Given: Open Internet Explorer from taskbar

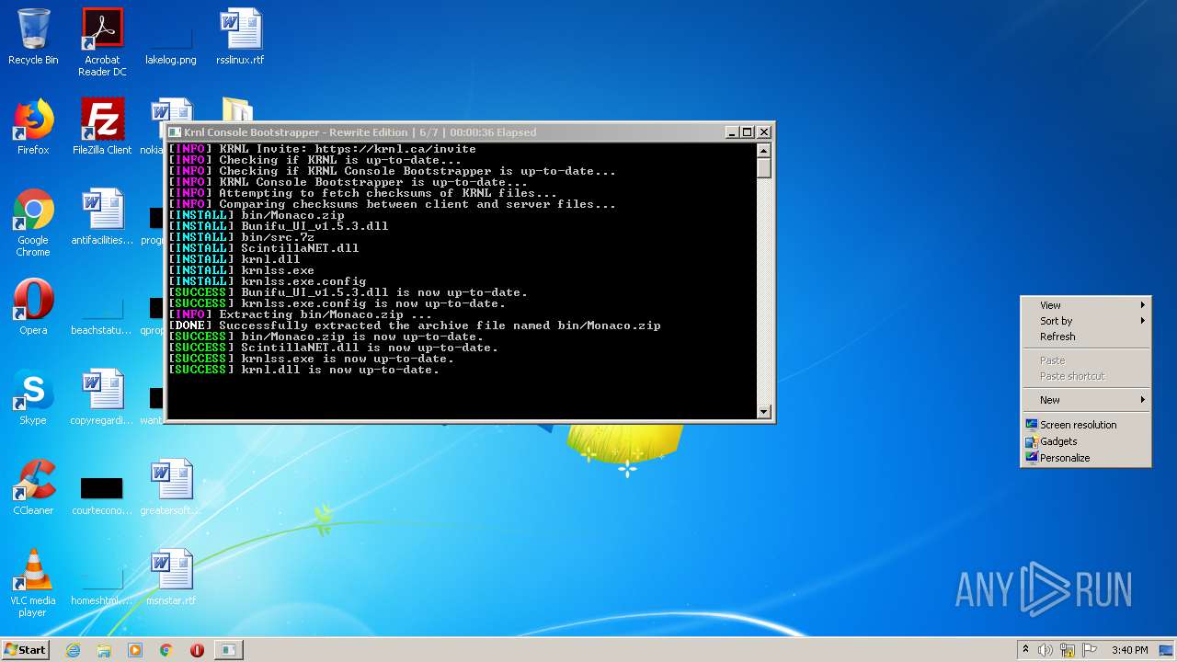Looking at the screenshot, I should tap(73, 650).
